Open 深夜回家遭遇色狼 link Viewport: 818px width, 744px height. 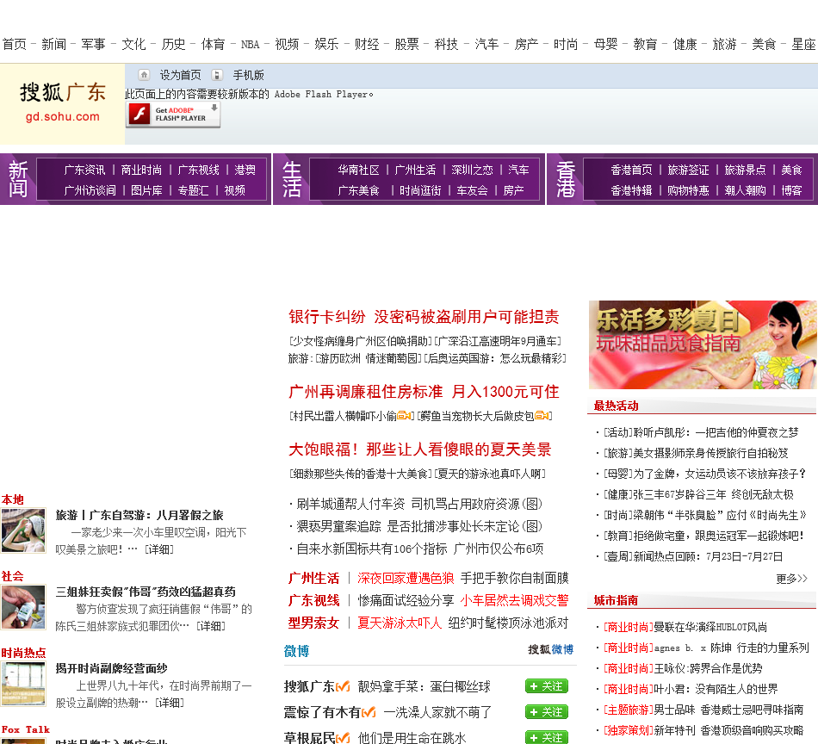406,578
